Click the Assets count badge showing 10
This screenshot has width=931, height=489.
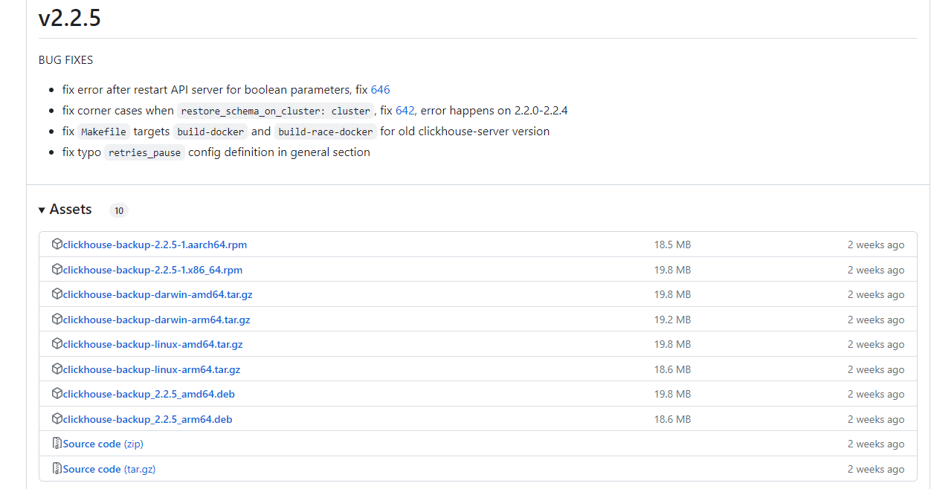tap(119, 211)
